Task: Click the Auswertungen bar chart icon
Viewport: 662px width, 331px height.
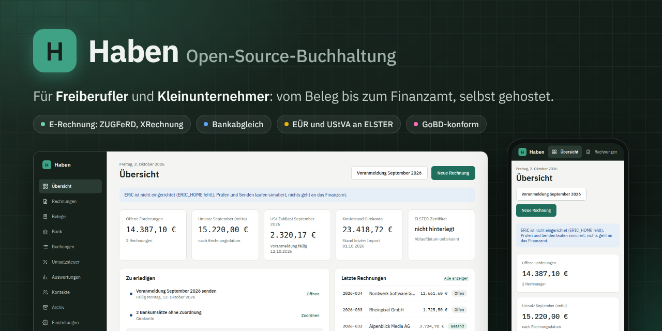Action: (46, 277)
